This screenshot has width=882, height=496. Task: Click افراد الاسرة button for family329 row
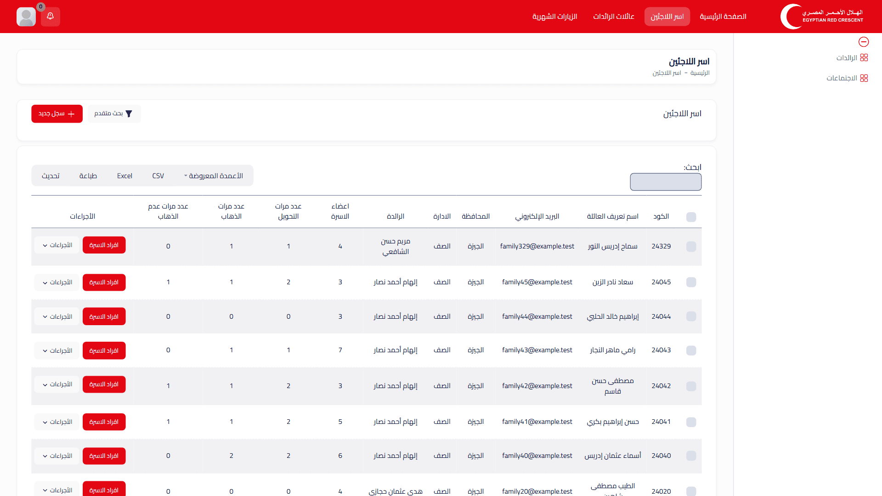[x=104, y=245]
